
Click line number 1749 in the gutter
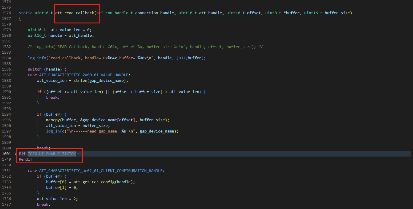6,159
